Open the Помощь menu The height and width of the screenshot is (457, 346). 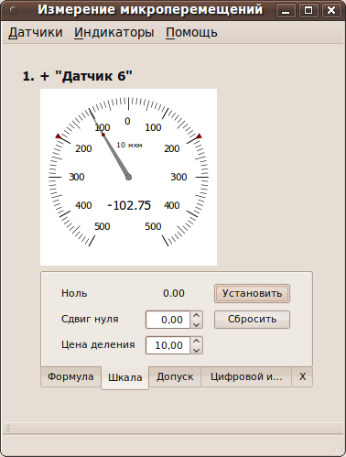pos(191,32)
